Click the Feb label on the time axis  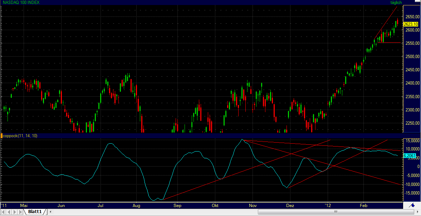363,206
